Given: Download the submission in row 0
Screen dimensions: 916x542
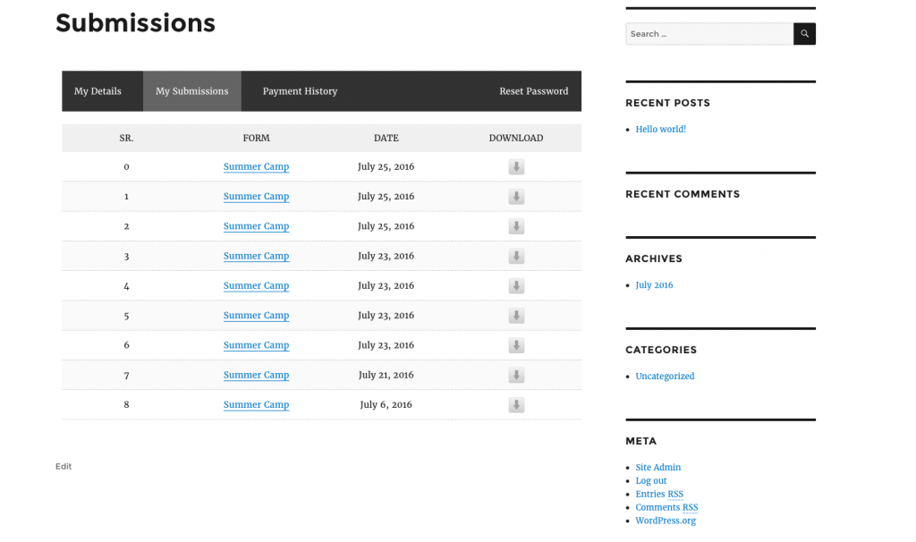Looking at the screenshot, I should (516, 167).
